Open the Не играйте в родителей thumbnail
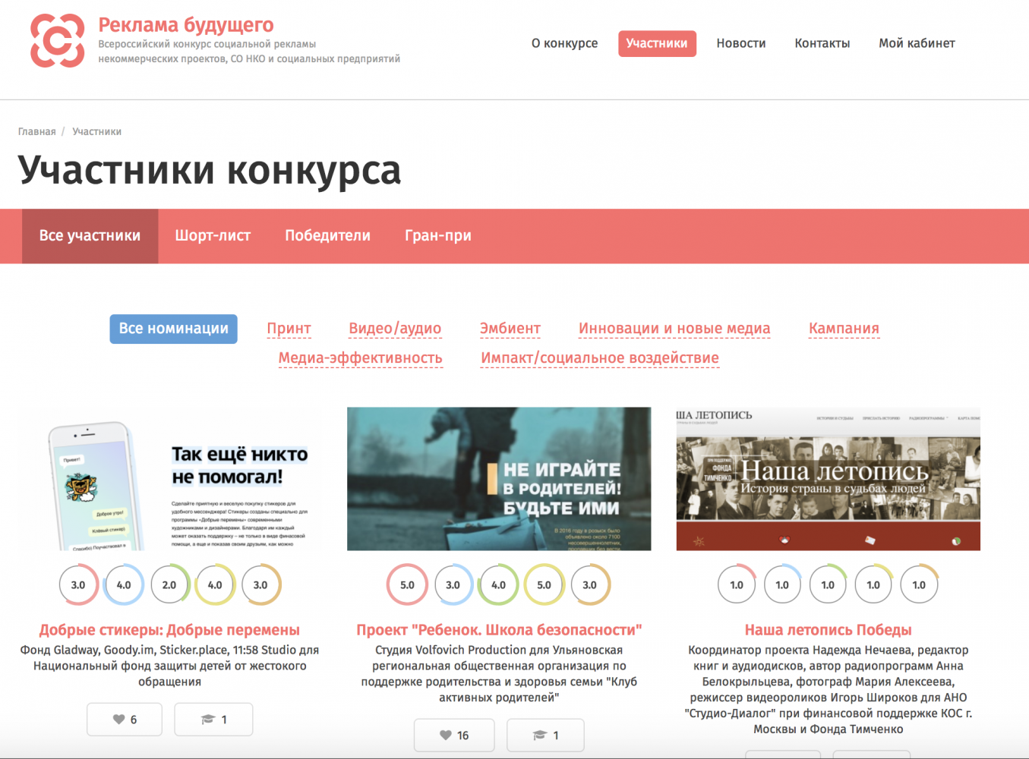The height and width of the screenshot is (759, 1029). pos(499,479)
